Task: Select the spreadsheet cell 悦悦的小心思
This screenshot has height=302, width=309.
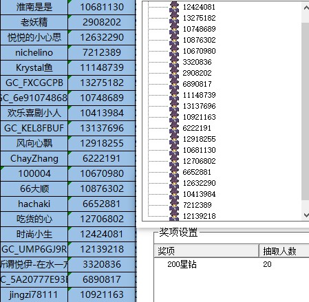Action: [34, 37]
